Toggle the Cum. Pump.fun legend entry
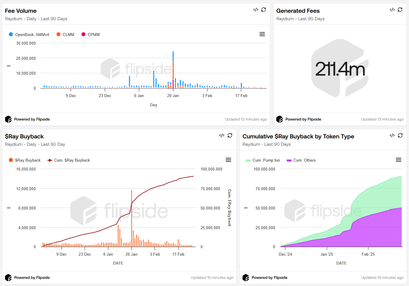The height and width of the screenshot is (286, 409). [x=263, y=160]
